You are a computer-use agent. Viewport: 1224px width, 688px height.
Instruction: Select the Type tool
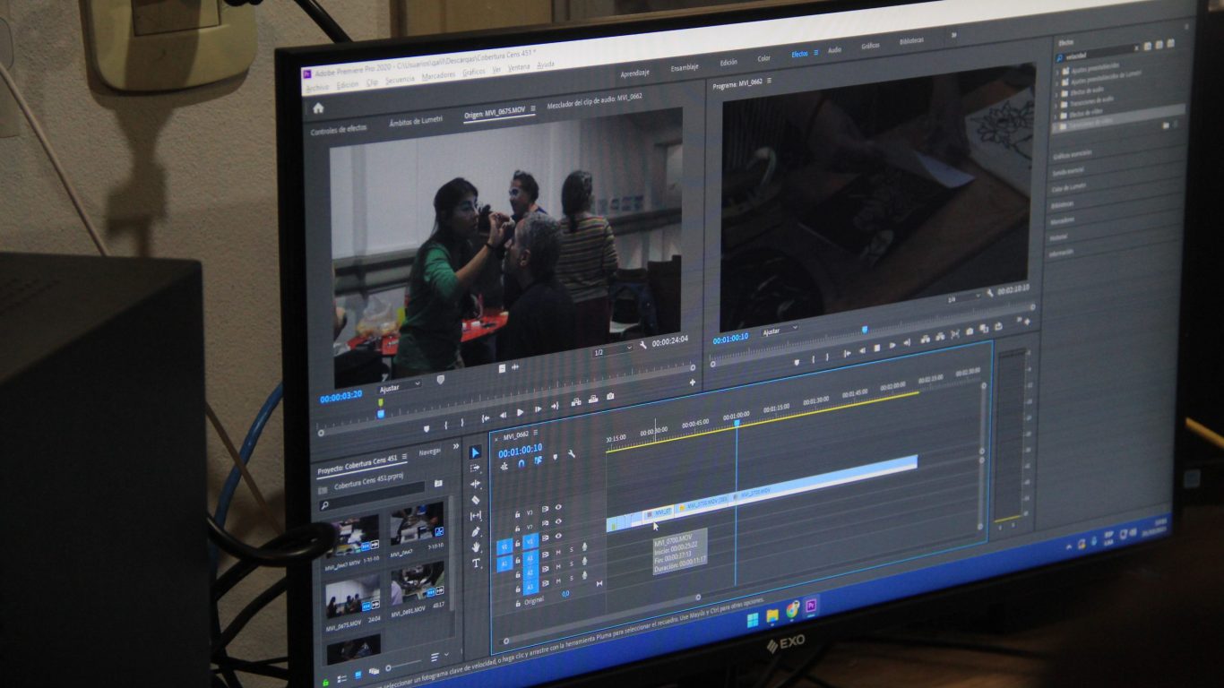click(x=476, y=563)
